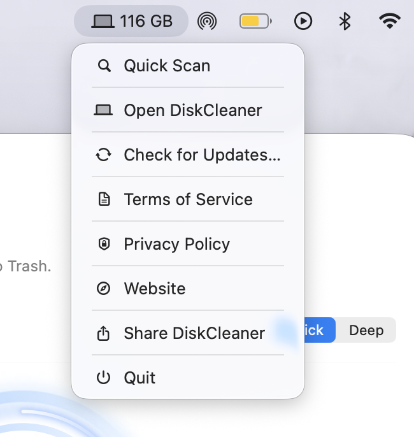Screen dimensions: 414x437
Task: Open the Bluetooth menu bar icon
Action: pyautogui.click(x=345, y=21)
